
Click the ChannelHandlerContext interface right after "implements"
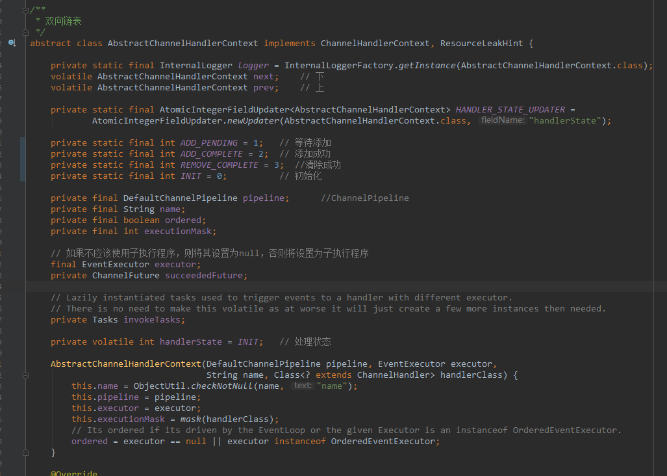pos(375,44)
